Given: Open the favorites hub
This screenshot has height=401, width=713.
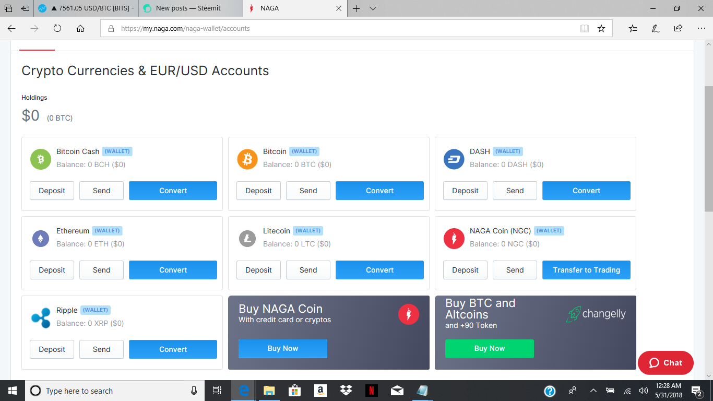Looking at the screenshot, I should coord(633,29).
